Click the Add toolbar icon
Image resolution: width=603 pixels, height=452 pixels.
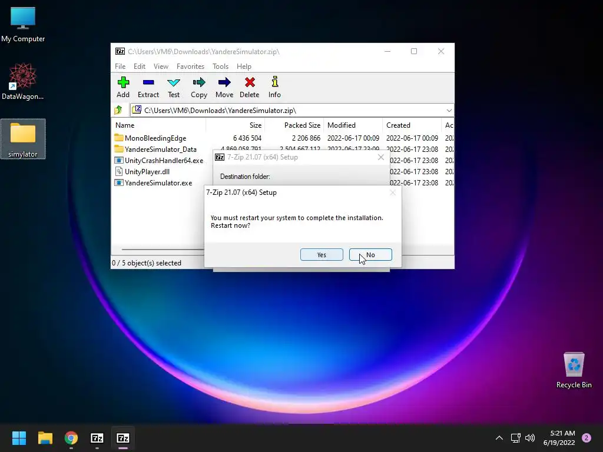click(x=123, y=87)
